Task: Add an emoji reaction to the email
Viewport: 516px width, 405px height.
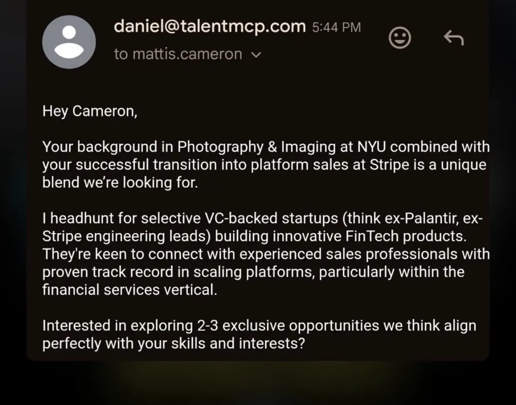Action: point(399,37)
